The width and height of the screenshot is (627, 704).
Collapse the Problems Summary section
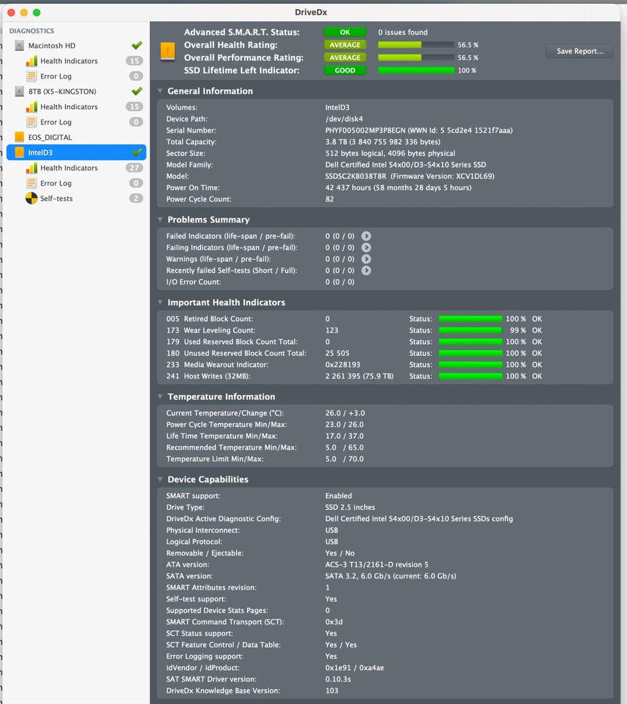tap(160, 219)
